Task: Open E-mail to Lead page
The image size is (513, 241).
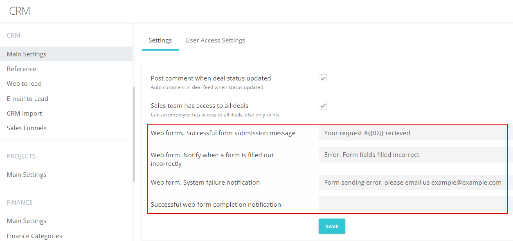Action: pyautogui.click(x=27, y=99)
